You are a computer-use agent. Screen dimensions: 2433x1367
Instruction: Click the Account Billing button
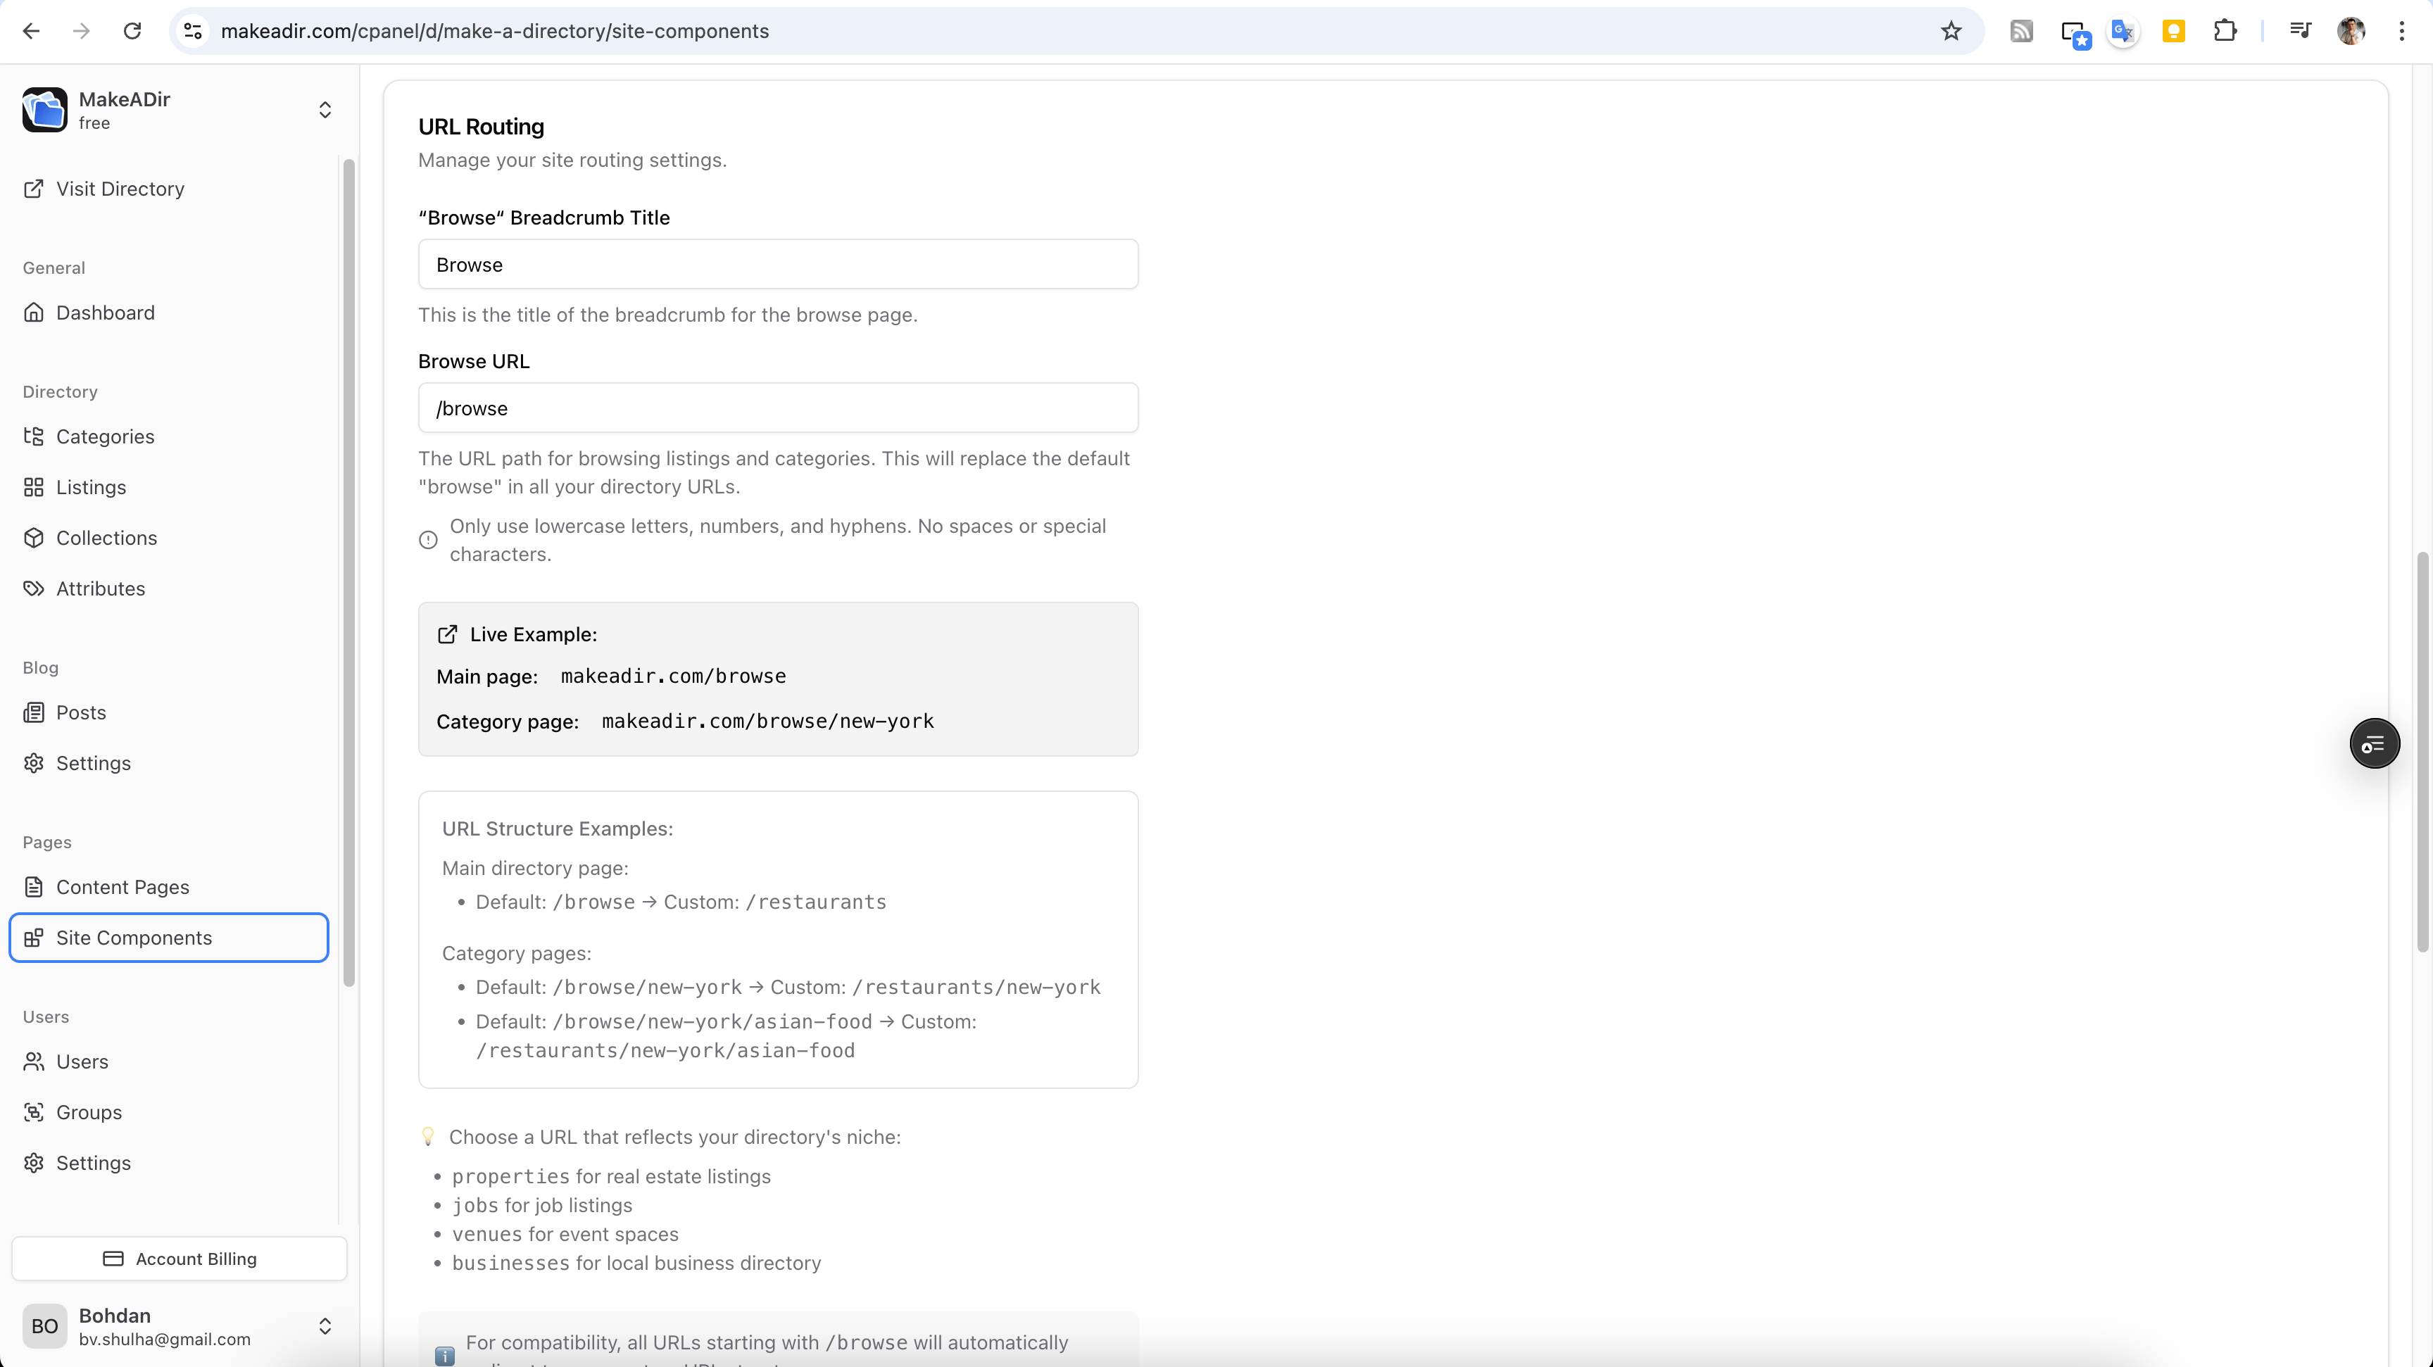point(180,1259)
